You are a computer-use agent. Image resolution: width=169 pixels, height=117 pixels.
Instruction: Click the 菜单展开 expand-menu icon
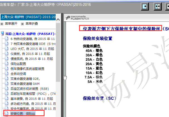coord(2,24)
